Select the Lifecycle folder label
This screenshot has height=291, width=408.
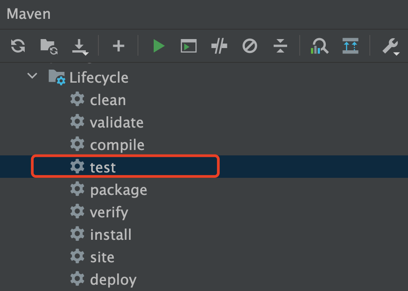click(99, 78)
